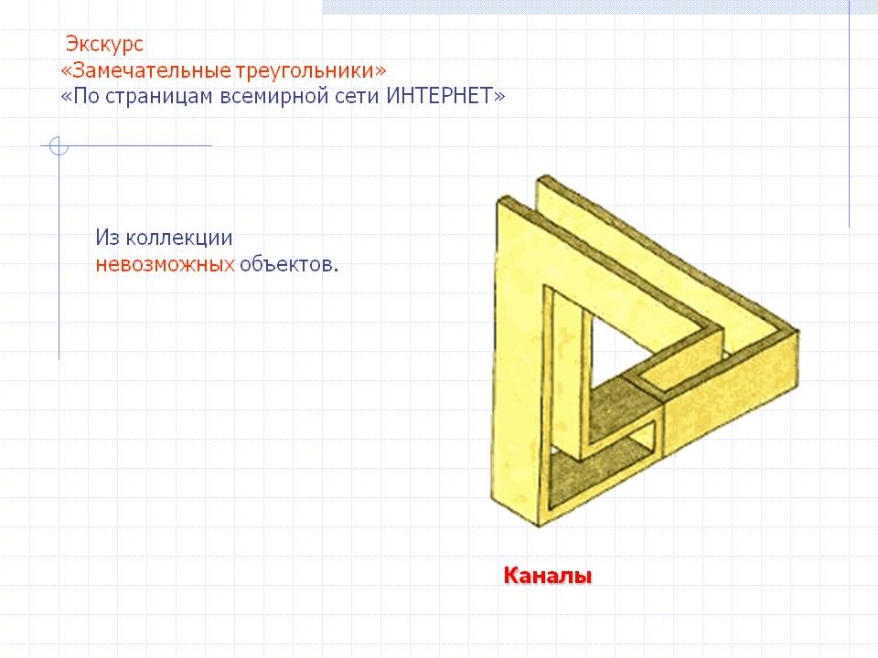Select the red "Каналы" caption

coord(548,576)
